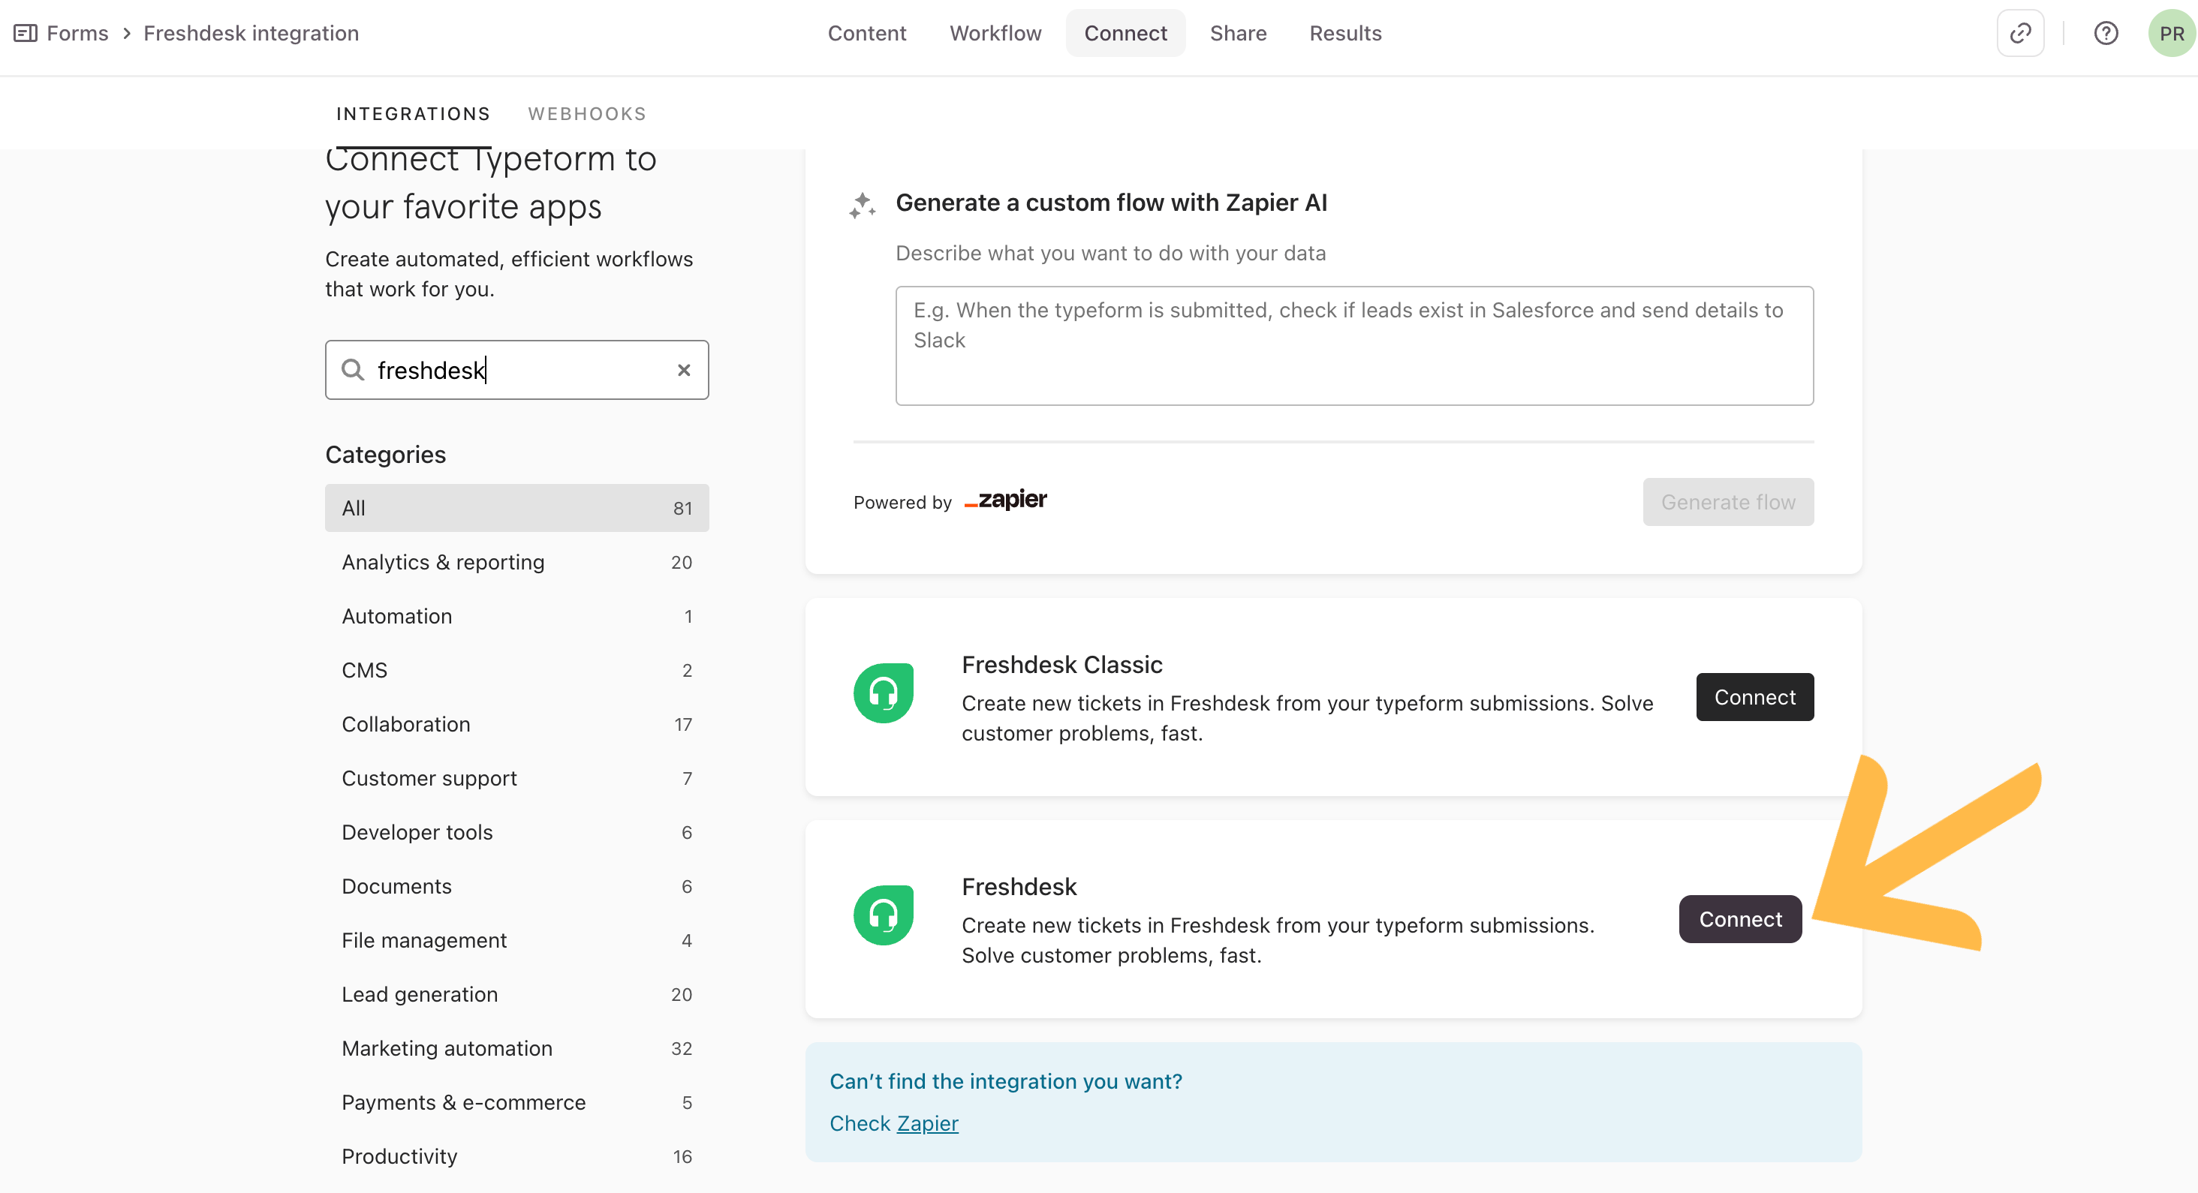
Task: Click the Freshdesk headset app icon
Action: point(884,914)
